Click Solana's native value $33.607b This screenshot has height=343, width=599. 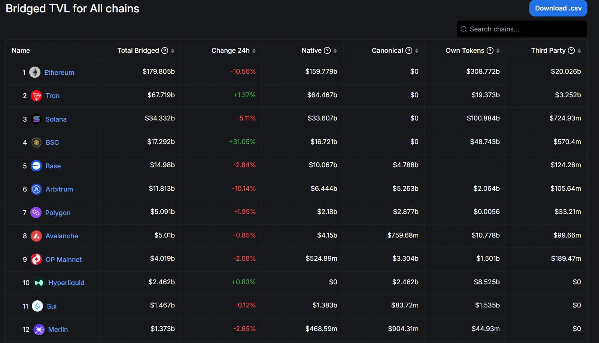[x=322, y=118]
